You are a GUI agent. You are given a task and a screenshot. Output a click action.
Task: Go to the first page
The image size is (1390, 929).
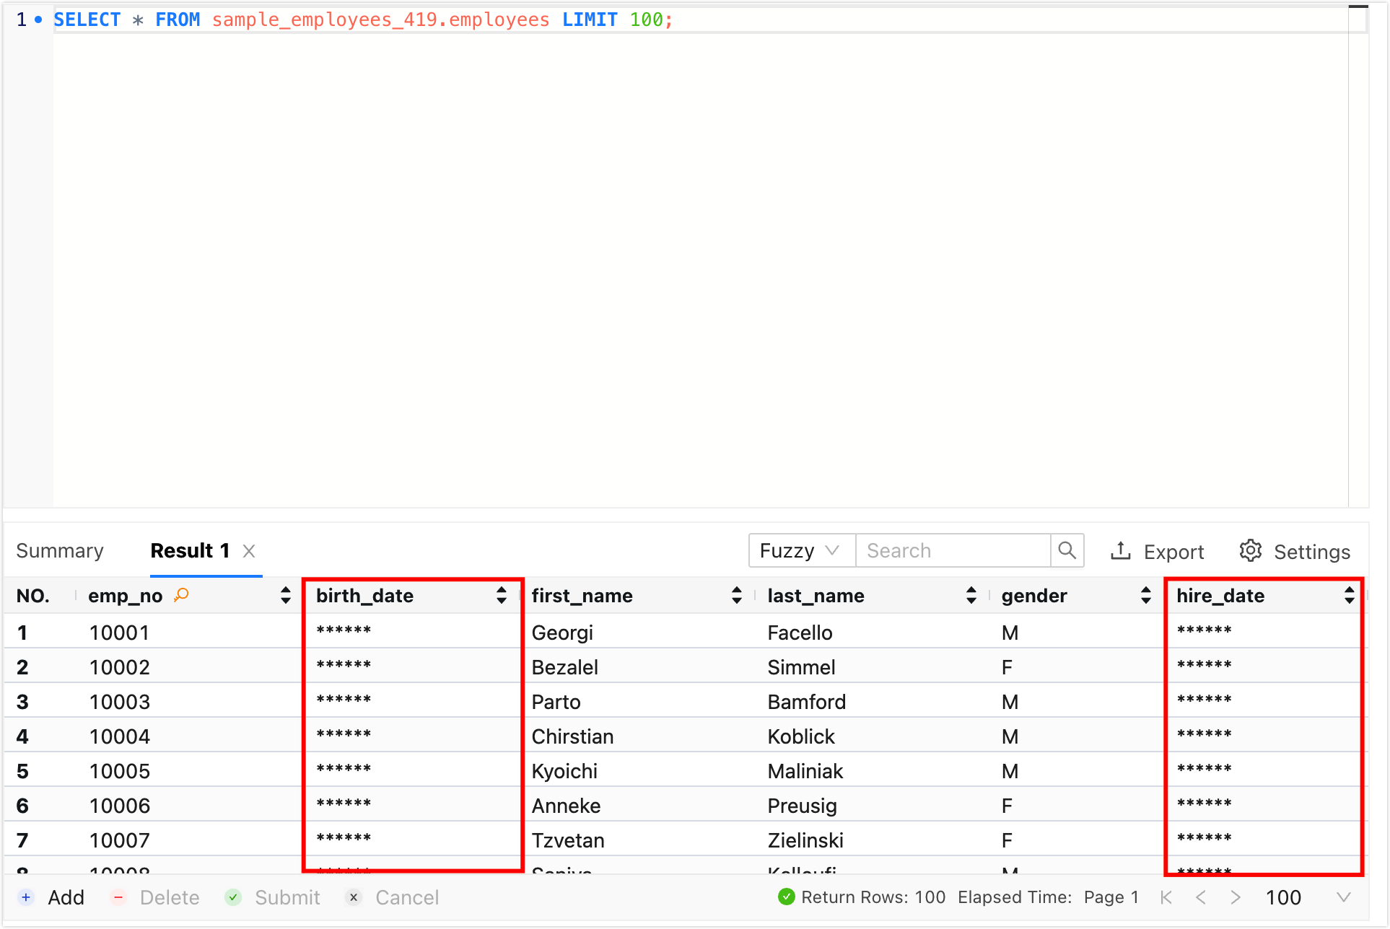coord(1166,897)
